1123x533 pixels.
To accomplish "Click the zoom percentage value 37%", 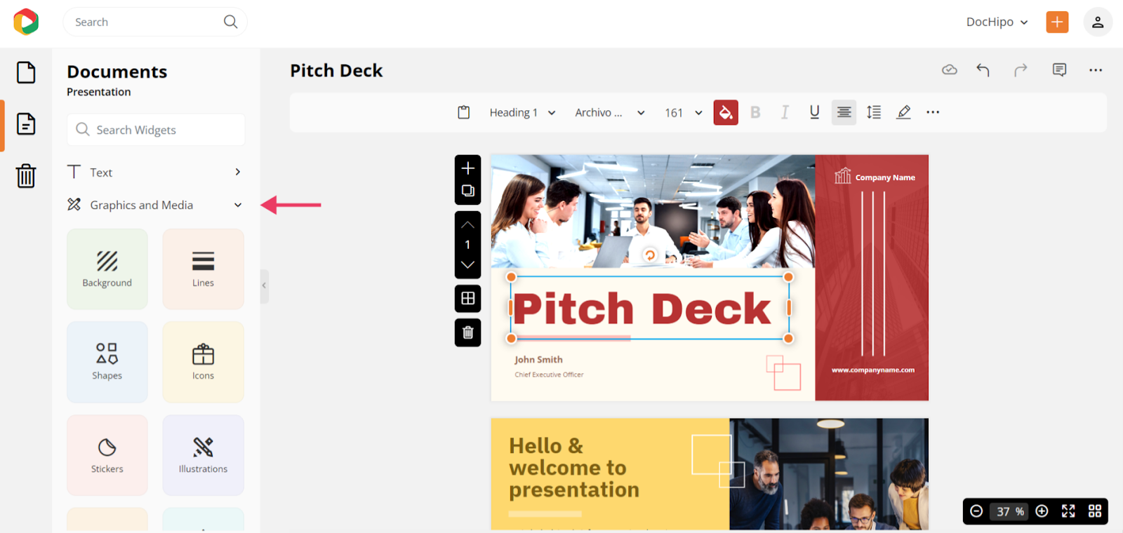I will click(1010, 511).
